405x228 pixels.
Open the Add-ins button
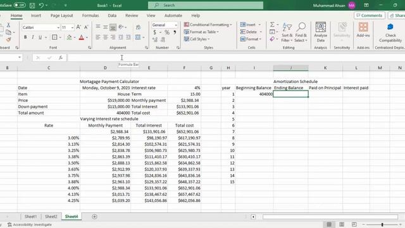coord(363,30)
